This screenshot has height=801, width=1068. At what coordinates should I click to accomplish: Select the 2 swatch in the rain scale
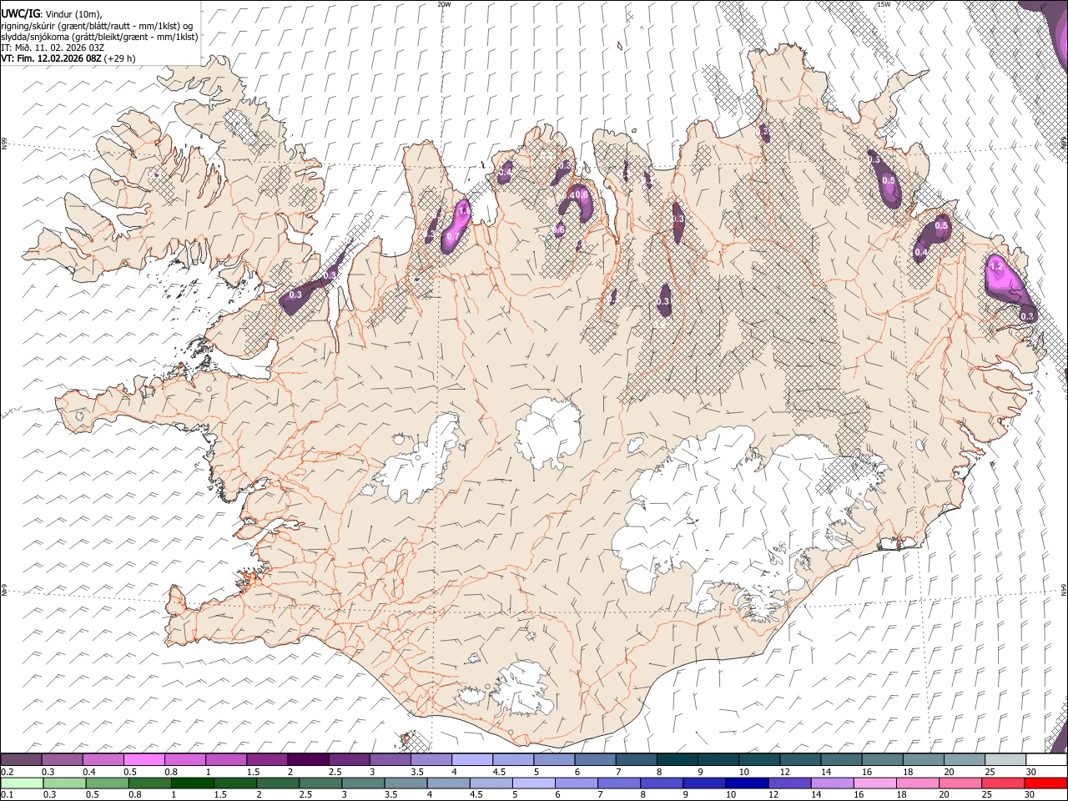point(278,783)
